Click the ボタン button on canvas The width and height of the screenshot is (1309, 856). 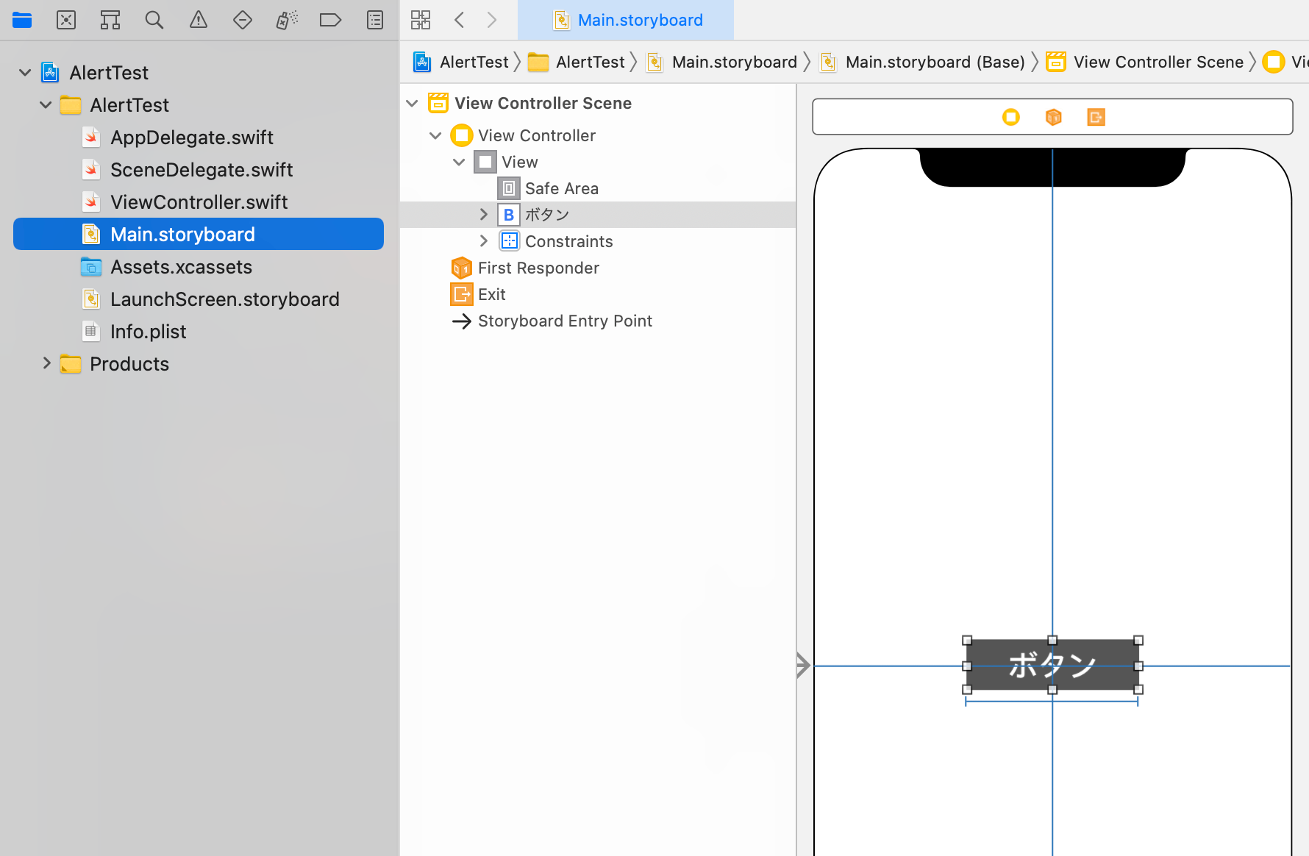coord(1052,665)
